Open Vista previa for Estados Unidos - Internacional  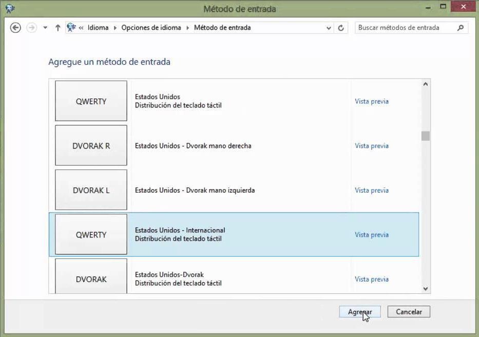(372, 235)
